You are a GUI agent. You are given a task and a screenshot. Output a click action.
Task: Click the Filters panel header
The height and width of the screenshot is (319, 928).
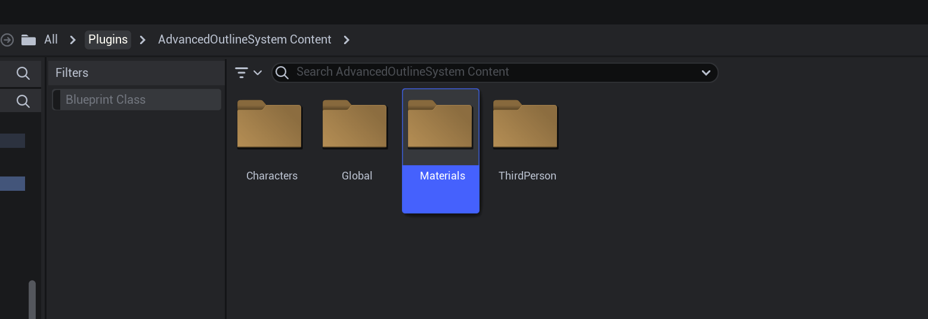(72, 73)
